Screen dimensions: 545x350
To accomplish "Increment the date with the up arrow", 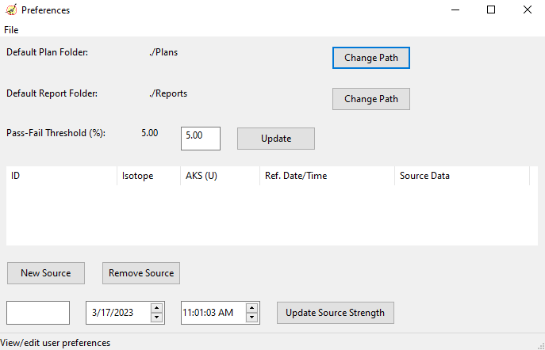I will [157, 308].
